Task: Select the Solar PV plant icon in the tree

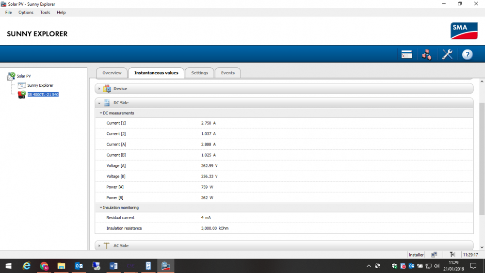Action: [11, 76]
